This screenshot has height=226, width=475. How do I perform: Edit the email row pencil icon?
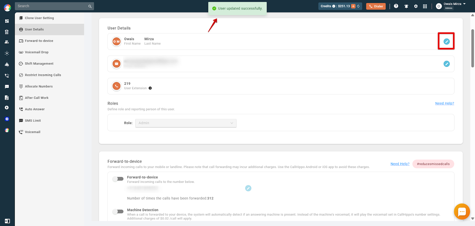pos(446,64)
